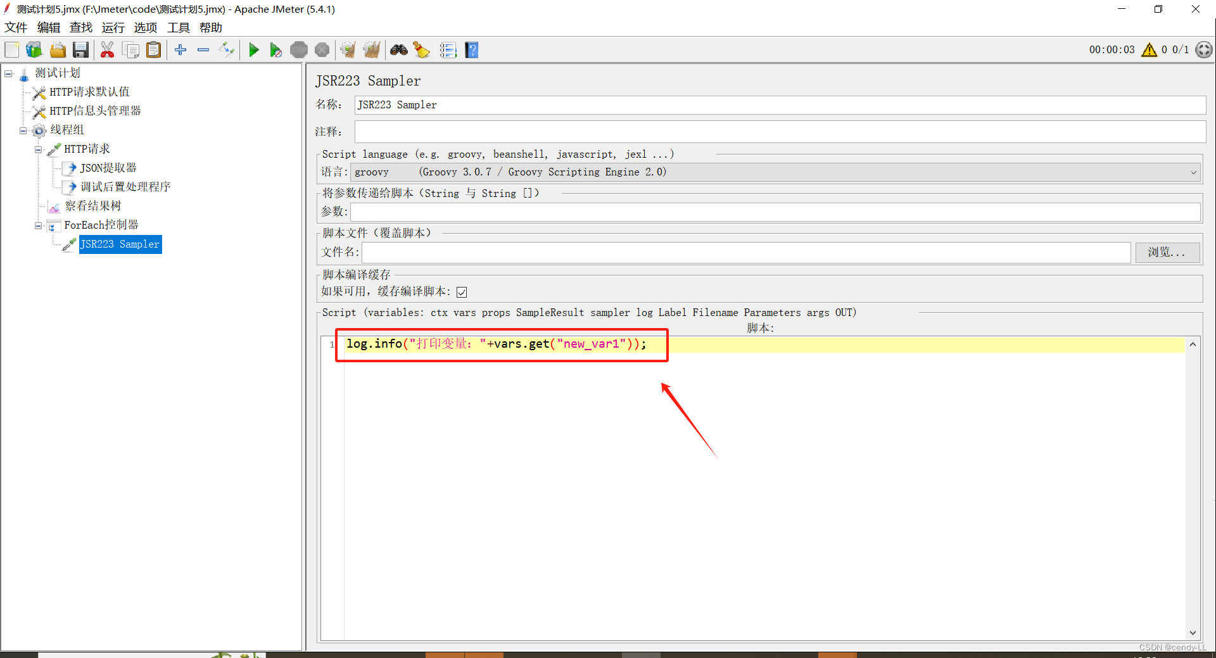This screenshot has width=1216, height=658.
Task: Toggle the 缓存编译脚本 checkbox
Action: pyautogui.click(x=462, y=292)
